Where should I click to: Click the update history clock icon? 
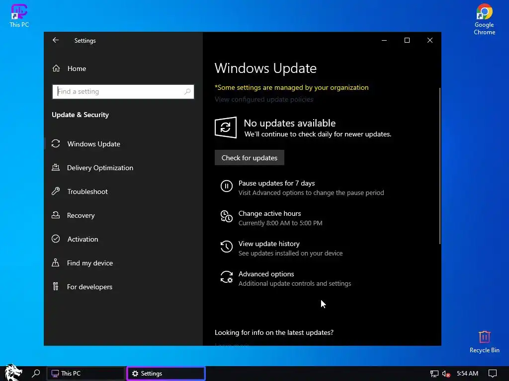click(227, 247)
